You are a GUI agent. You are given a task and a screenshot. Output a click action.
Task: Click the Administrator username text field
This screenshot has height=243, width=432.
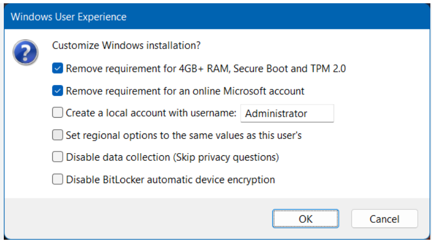pos(287,113)
